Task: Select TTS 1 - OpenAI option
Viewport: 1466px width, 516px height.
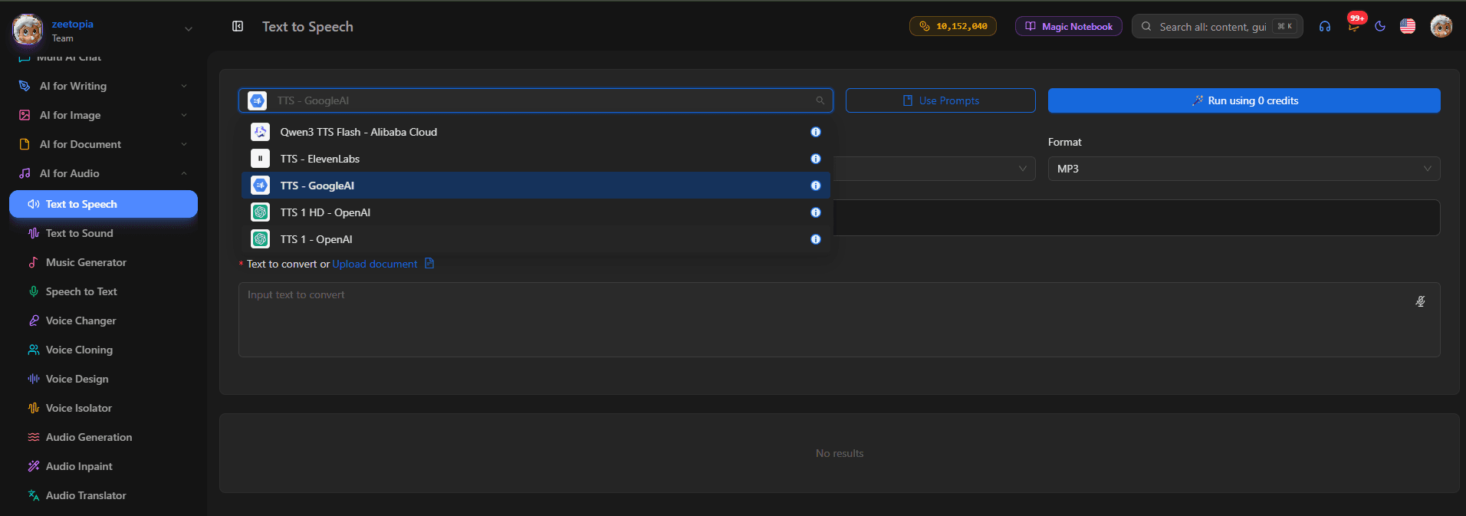Action: [536, 239]
